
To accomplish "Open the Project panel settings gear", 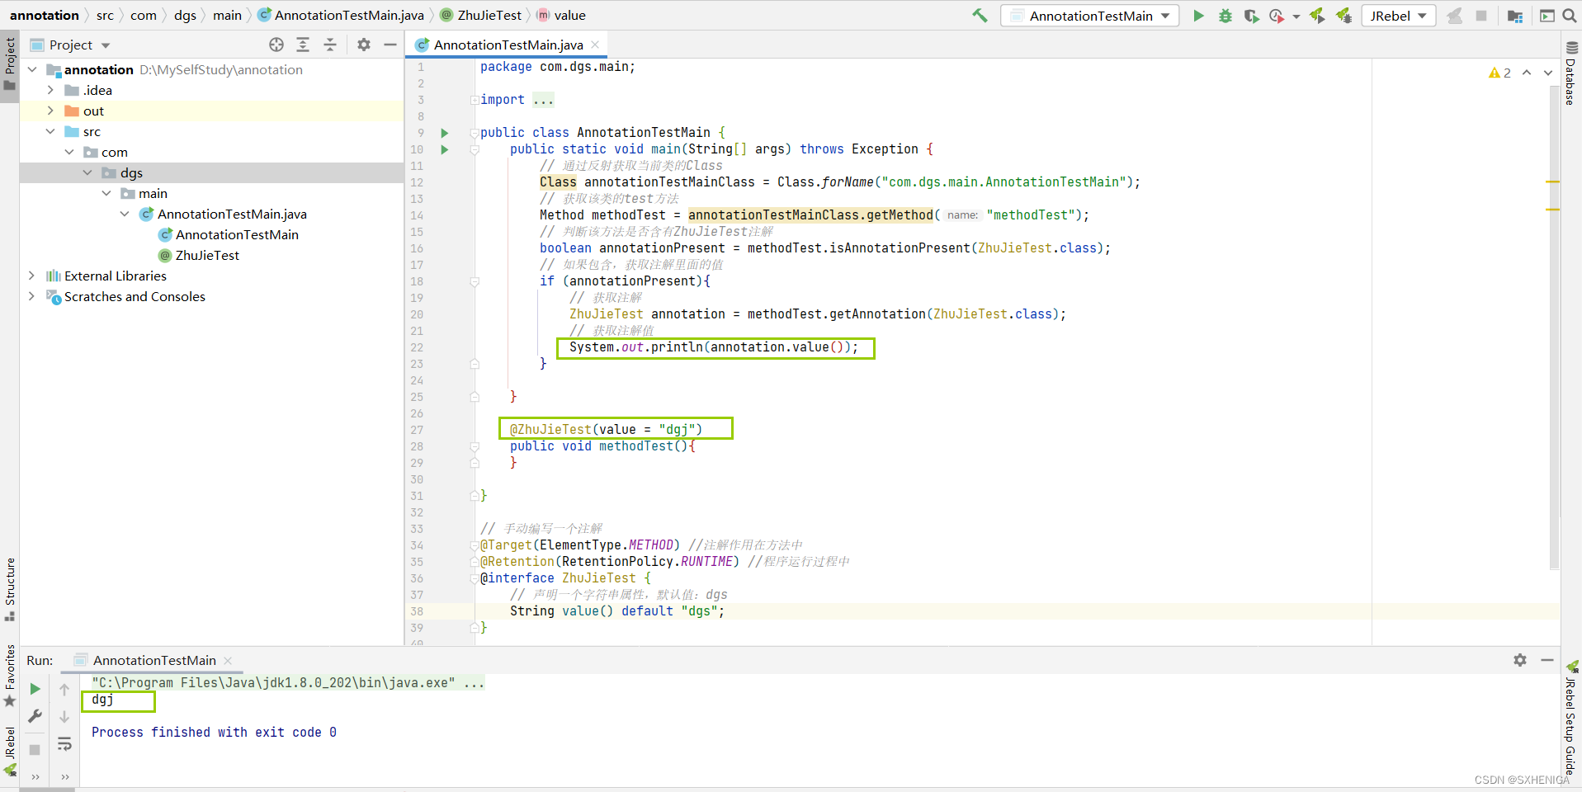I will 363,45.
